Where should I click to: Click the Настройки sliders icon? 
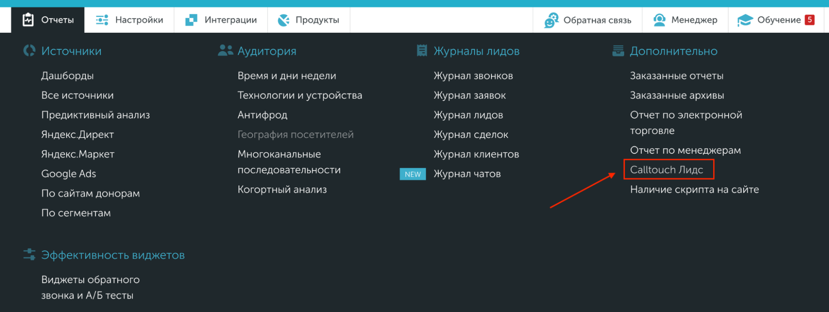pyautogui.click(x=102, y=20)
